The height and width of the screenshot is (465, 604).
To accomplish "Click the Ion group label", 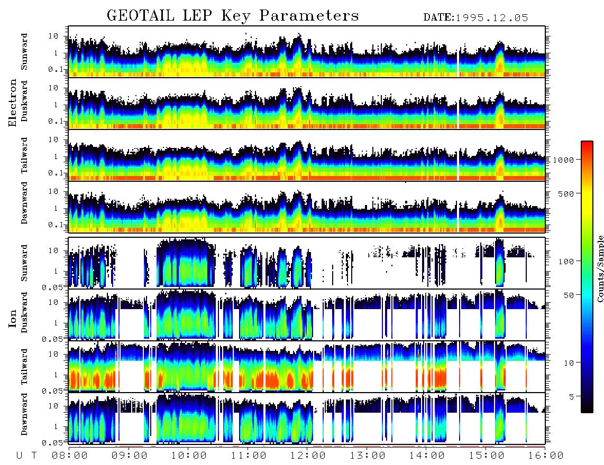I will pyautogui.click(x=13, y=319).
